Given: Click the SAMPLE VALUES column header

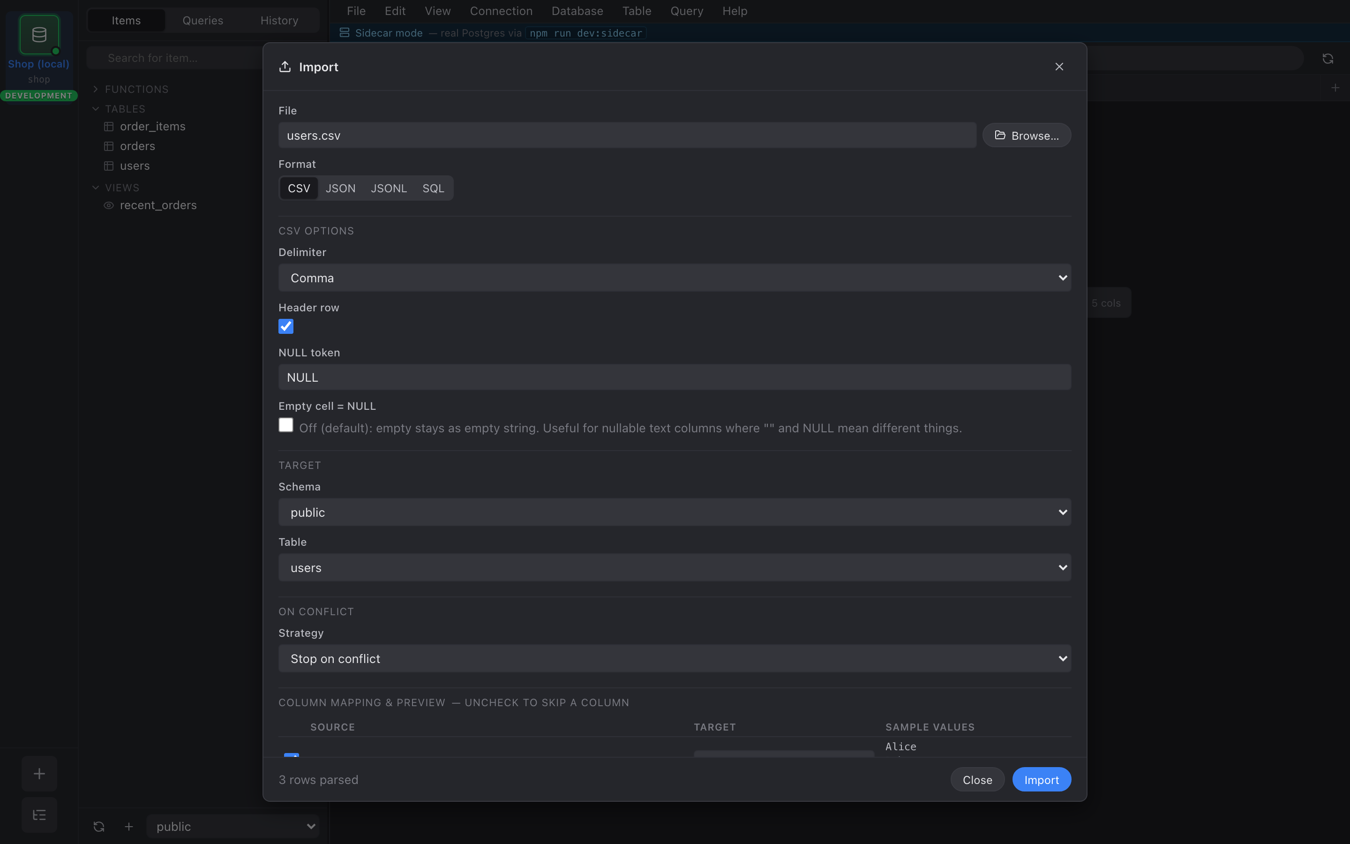Looking at the screenshot, I should (x=930, y=727).
